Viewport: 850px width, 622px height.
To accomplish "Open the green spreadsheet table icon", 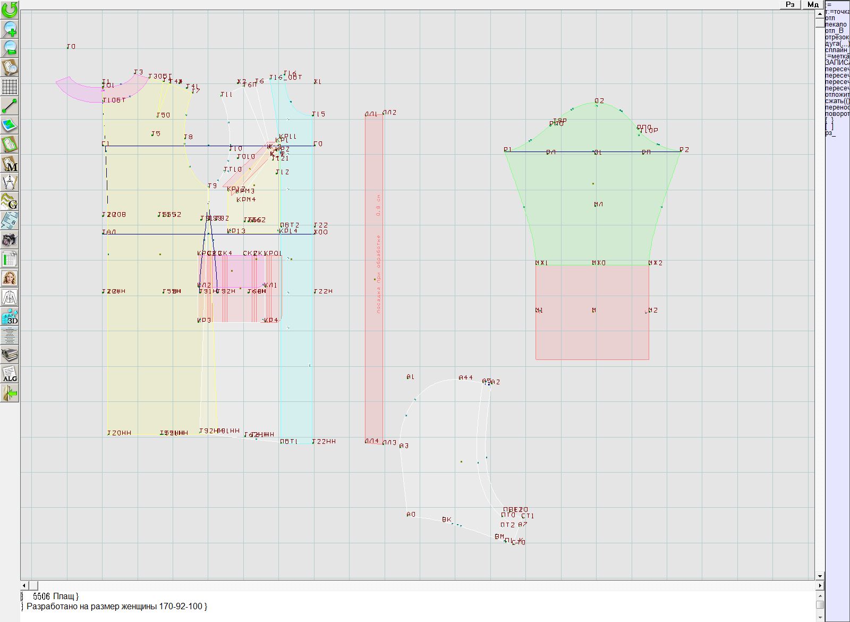I will click(x=10, y=259).
